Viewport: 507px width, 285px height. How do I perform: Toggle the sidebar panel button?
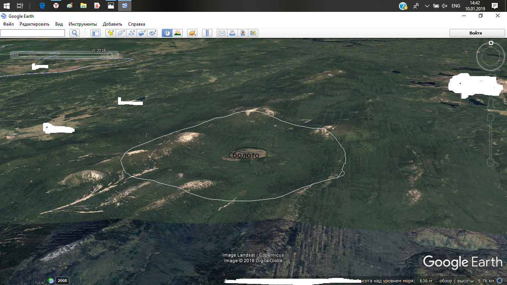(x=96, y=33)
